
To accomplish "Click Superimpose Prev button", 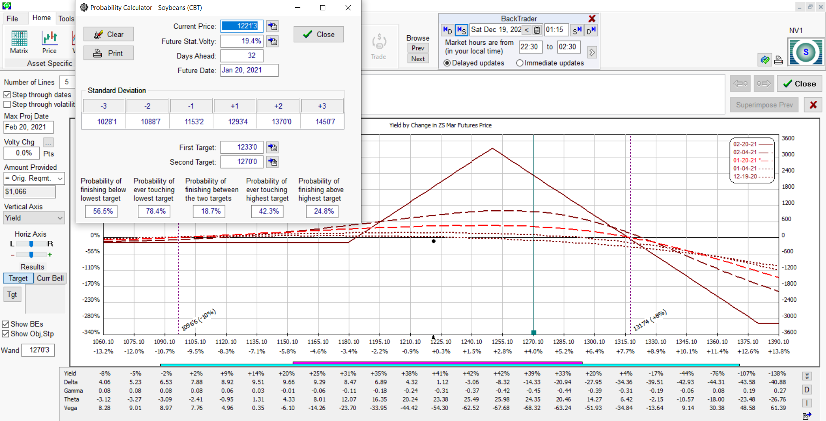I will pyautogui.click(x=764, y=105).
